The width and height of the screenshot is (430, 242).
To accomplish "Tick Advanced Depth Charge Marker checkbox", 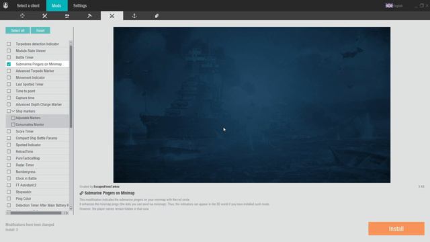I will tap(9, 105).
